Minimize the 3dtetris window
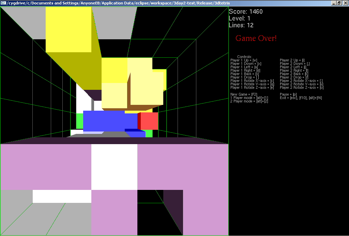349x236 pixels. coord(333,3)
